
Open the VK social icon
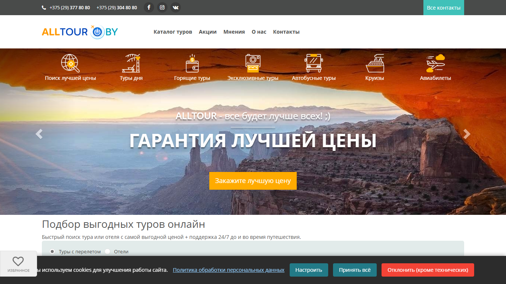click(176, 7)
